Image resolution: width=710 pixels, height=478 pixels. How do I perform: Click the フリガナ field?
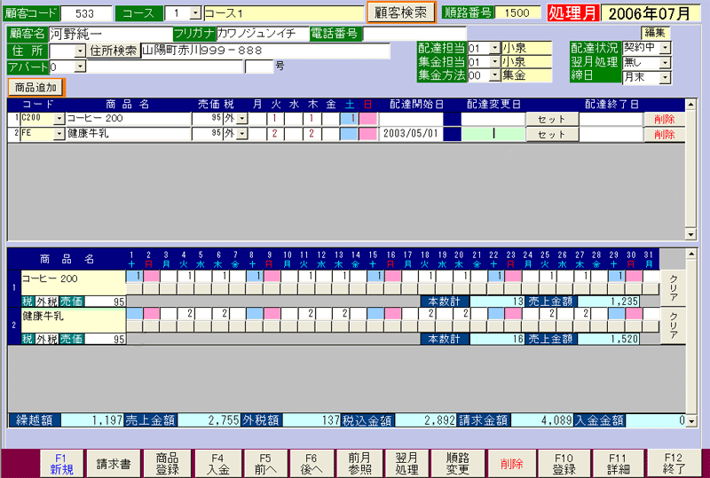point(263,34)
